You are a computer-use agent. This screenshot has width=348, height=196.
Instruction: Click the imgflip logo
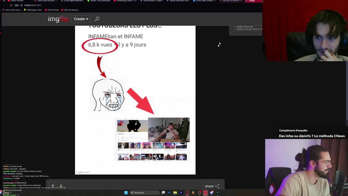pyautogui.click(x=58, y=19)
